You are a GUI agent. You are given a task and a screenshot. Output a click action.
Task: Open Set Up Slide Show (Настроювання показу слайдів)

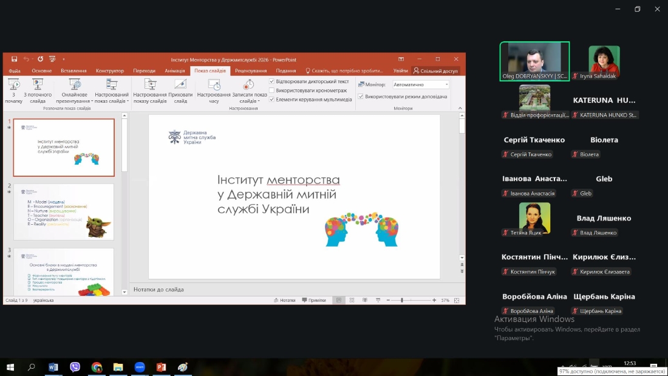[x=149, y=85]
